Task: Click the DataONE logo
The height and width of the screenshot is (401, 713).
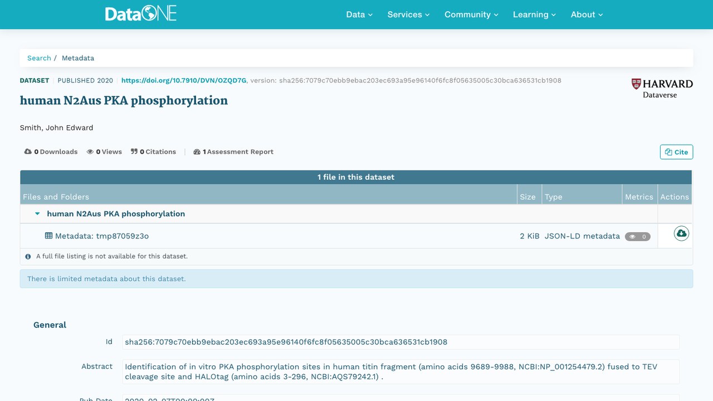Action: [141, 14]
